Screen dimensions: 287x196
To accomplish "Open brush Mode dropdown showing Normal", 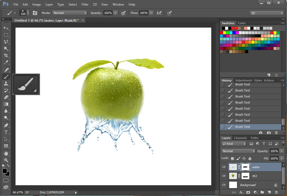I will pos(69,13).
